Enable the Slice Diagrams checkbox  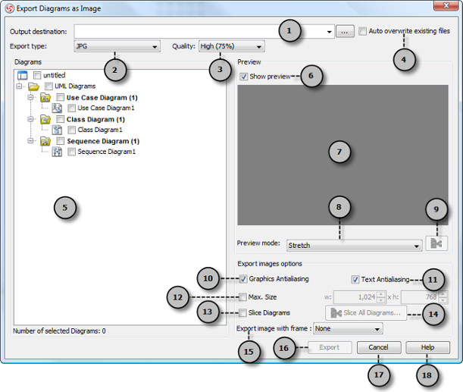click(x=242, y=313)
